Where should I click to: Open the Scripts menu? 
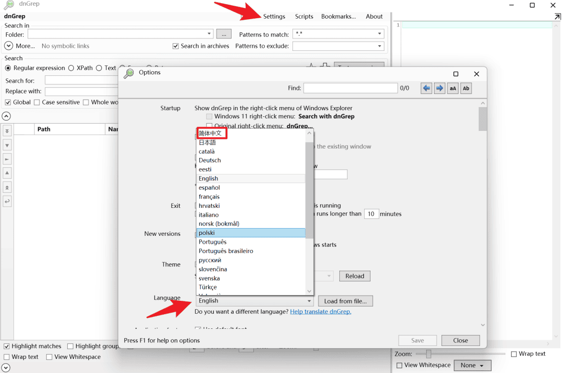[x=304, y=17]
